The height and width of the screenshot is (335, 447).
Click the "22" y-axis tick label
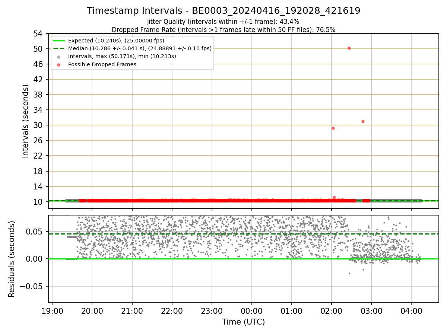[x=38, y=156]
